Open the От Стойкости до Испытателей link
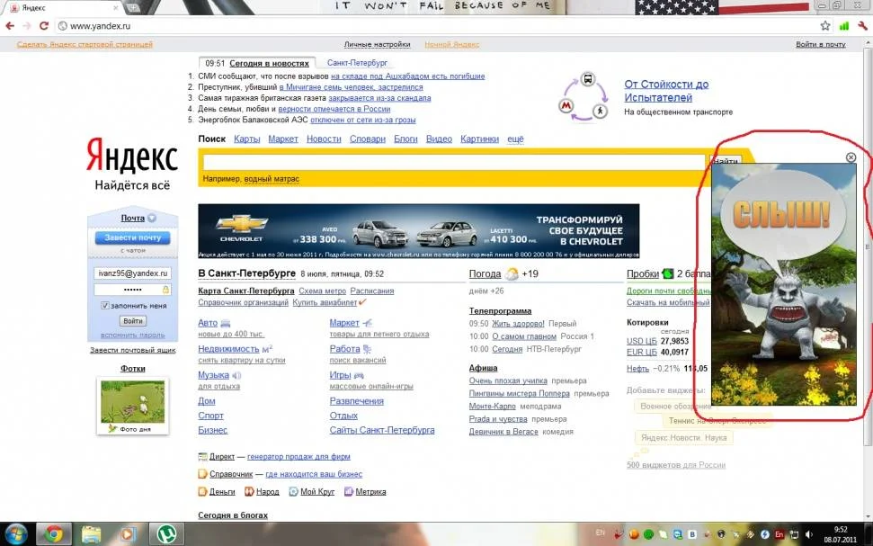 666,91
